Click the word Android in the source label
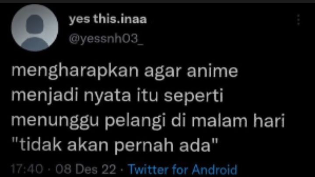 click(214, 170)
